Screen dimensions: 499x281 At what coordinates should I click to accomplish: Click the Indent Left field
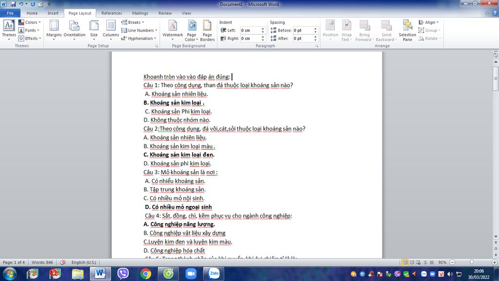[x=250, y=30]
